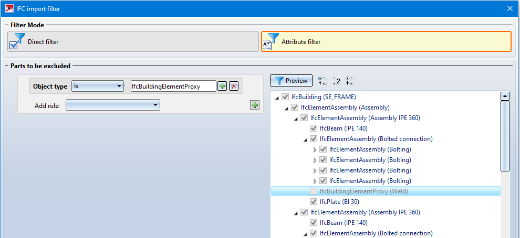Click the Preview button
This screenshot has height=238, width=520.
click(x=291, y=80)
